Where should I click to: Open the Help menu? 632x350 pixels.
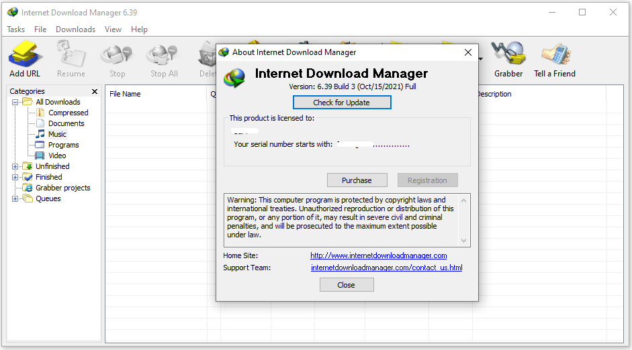point(139,30)
